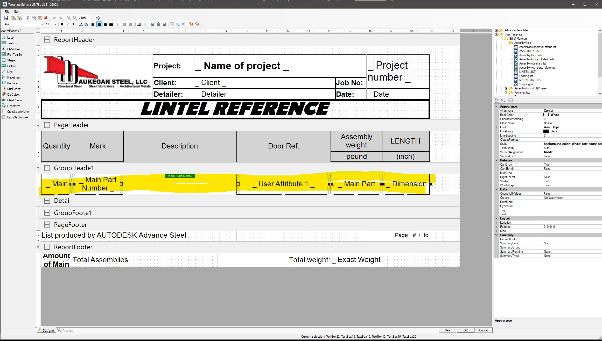Open the Edit menu
Viewport: 602px width, 341px height.
tap(17, 11)
